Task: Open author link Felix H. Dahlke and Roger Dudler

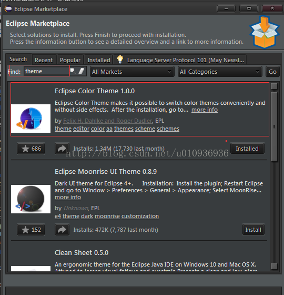Action: pos(107,121)
